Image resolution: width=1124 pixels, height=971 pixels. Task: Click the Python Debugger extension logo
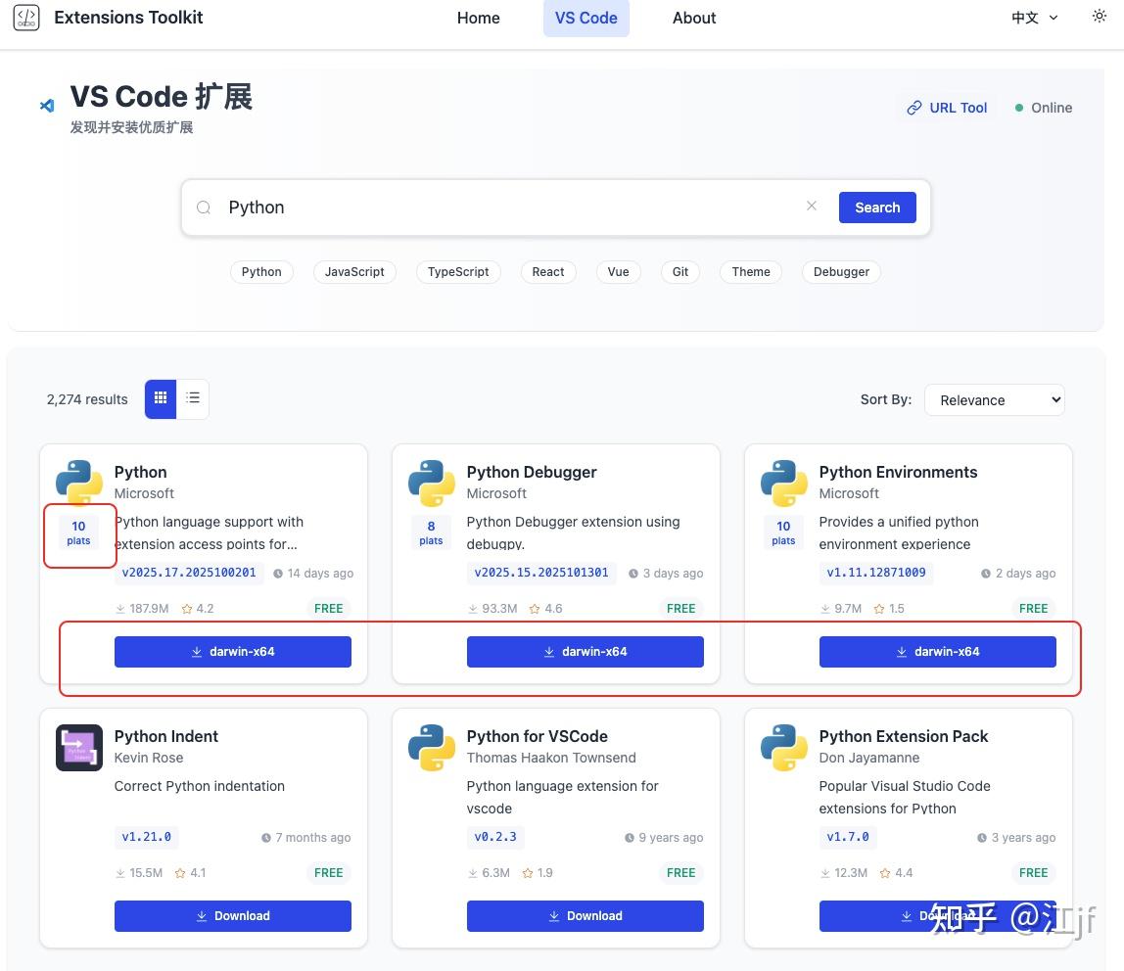(432, 483)
